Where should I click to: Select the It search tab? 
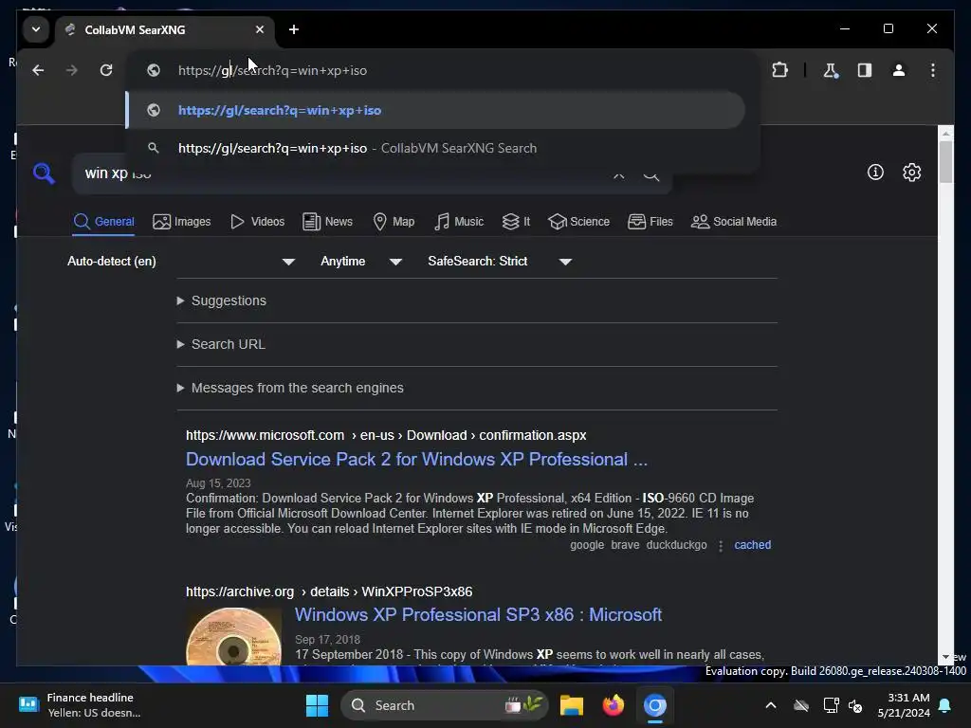(x=516, y=222)
